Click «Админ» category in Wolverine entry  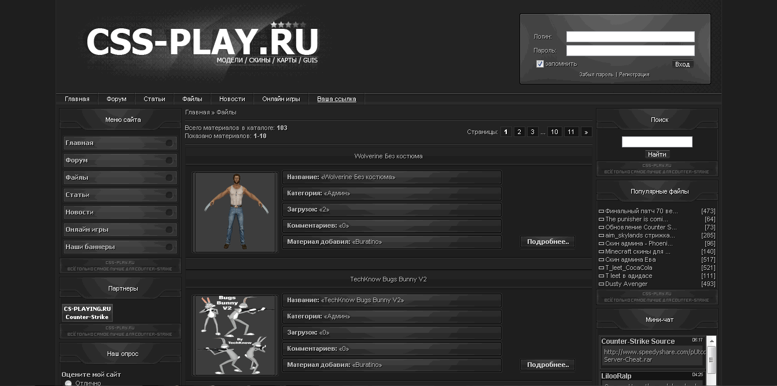coord(337,193)
